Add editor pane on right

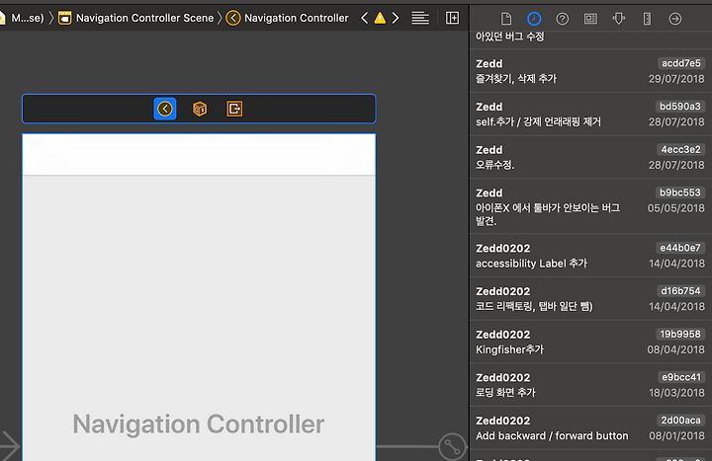click(x=452, y=18)
